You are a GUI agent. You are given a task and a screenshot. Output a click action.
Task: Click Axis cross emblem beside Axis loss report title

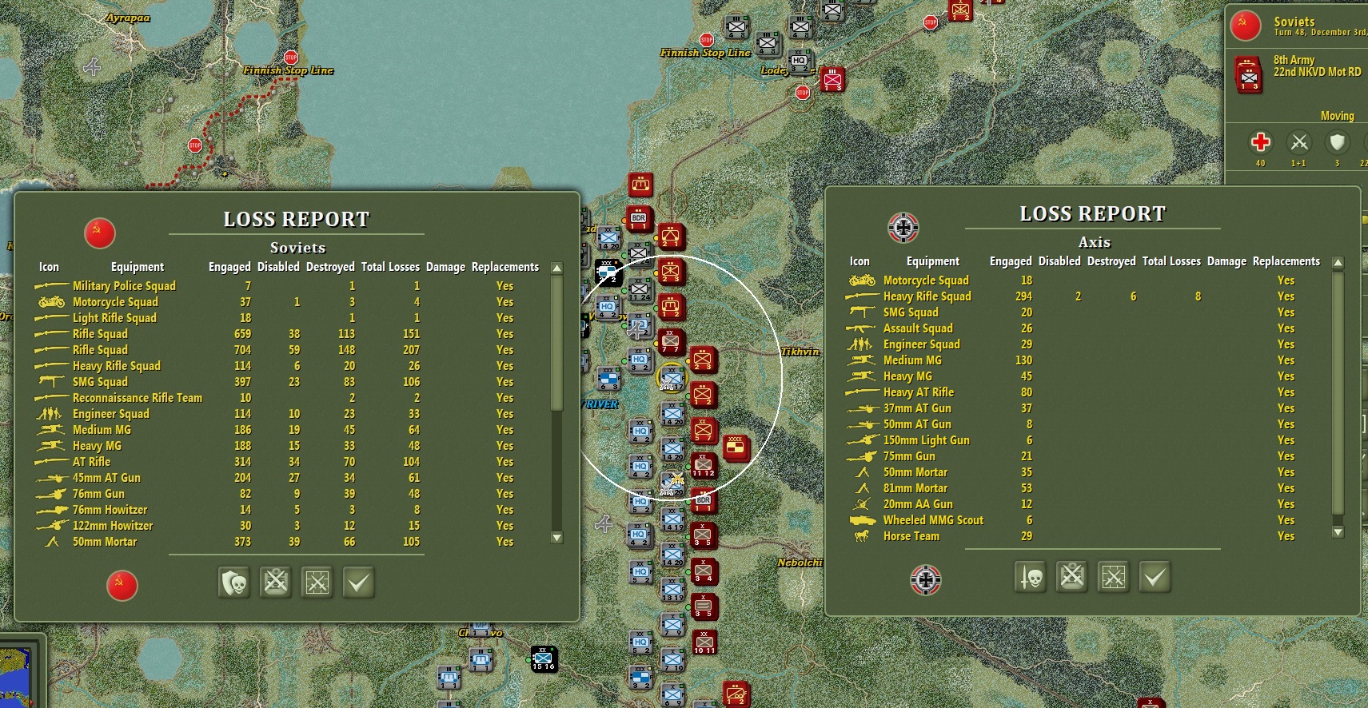tap(903, 228)
